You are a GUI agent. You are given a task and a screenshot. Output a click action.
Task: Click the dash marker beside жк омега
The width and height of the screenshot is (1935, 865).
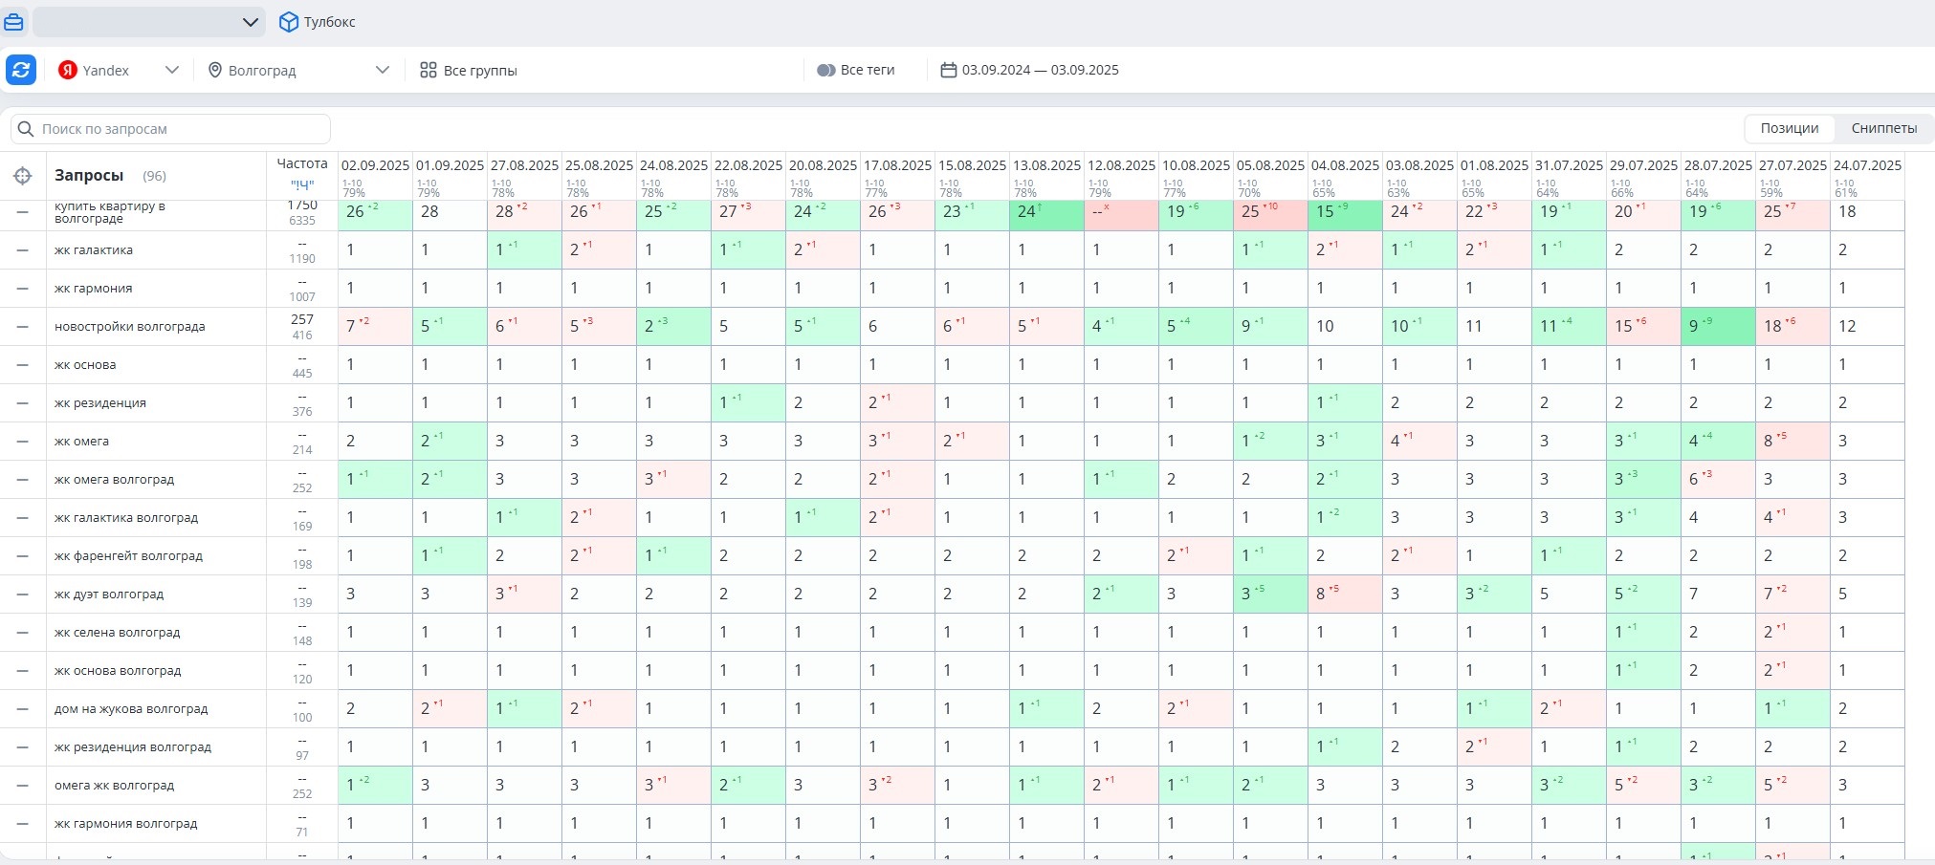[x=23, y=442]
